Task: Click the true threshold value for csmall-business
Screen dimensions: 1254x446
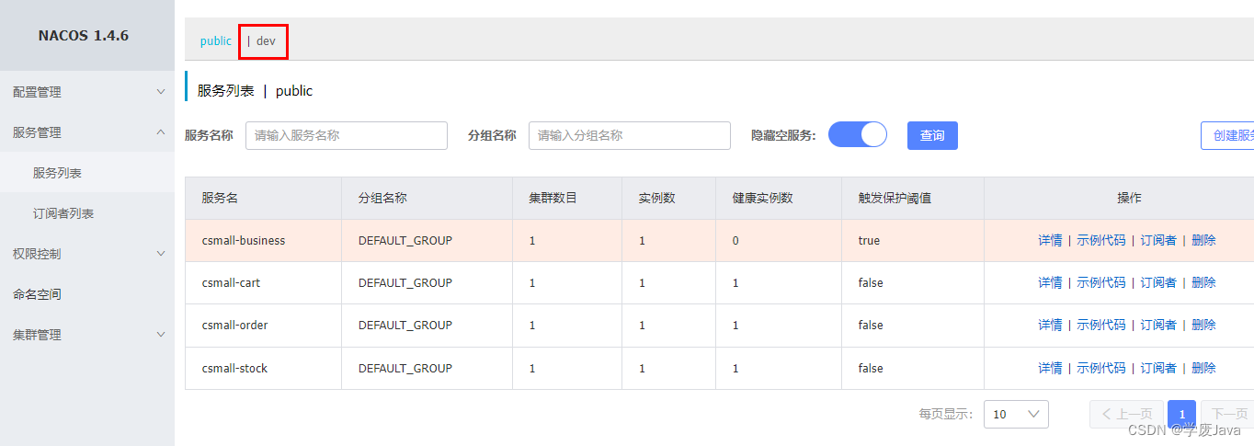Action: pyautogui.click(x=869, y=240)
